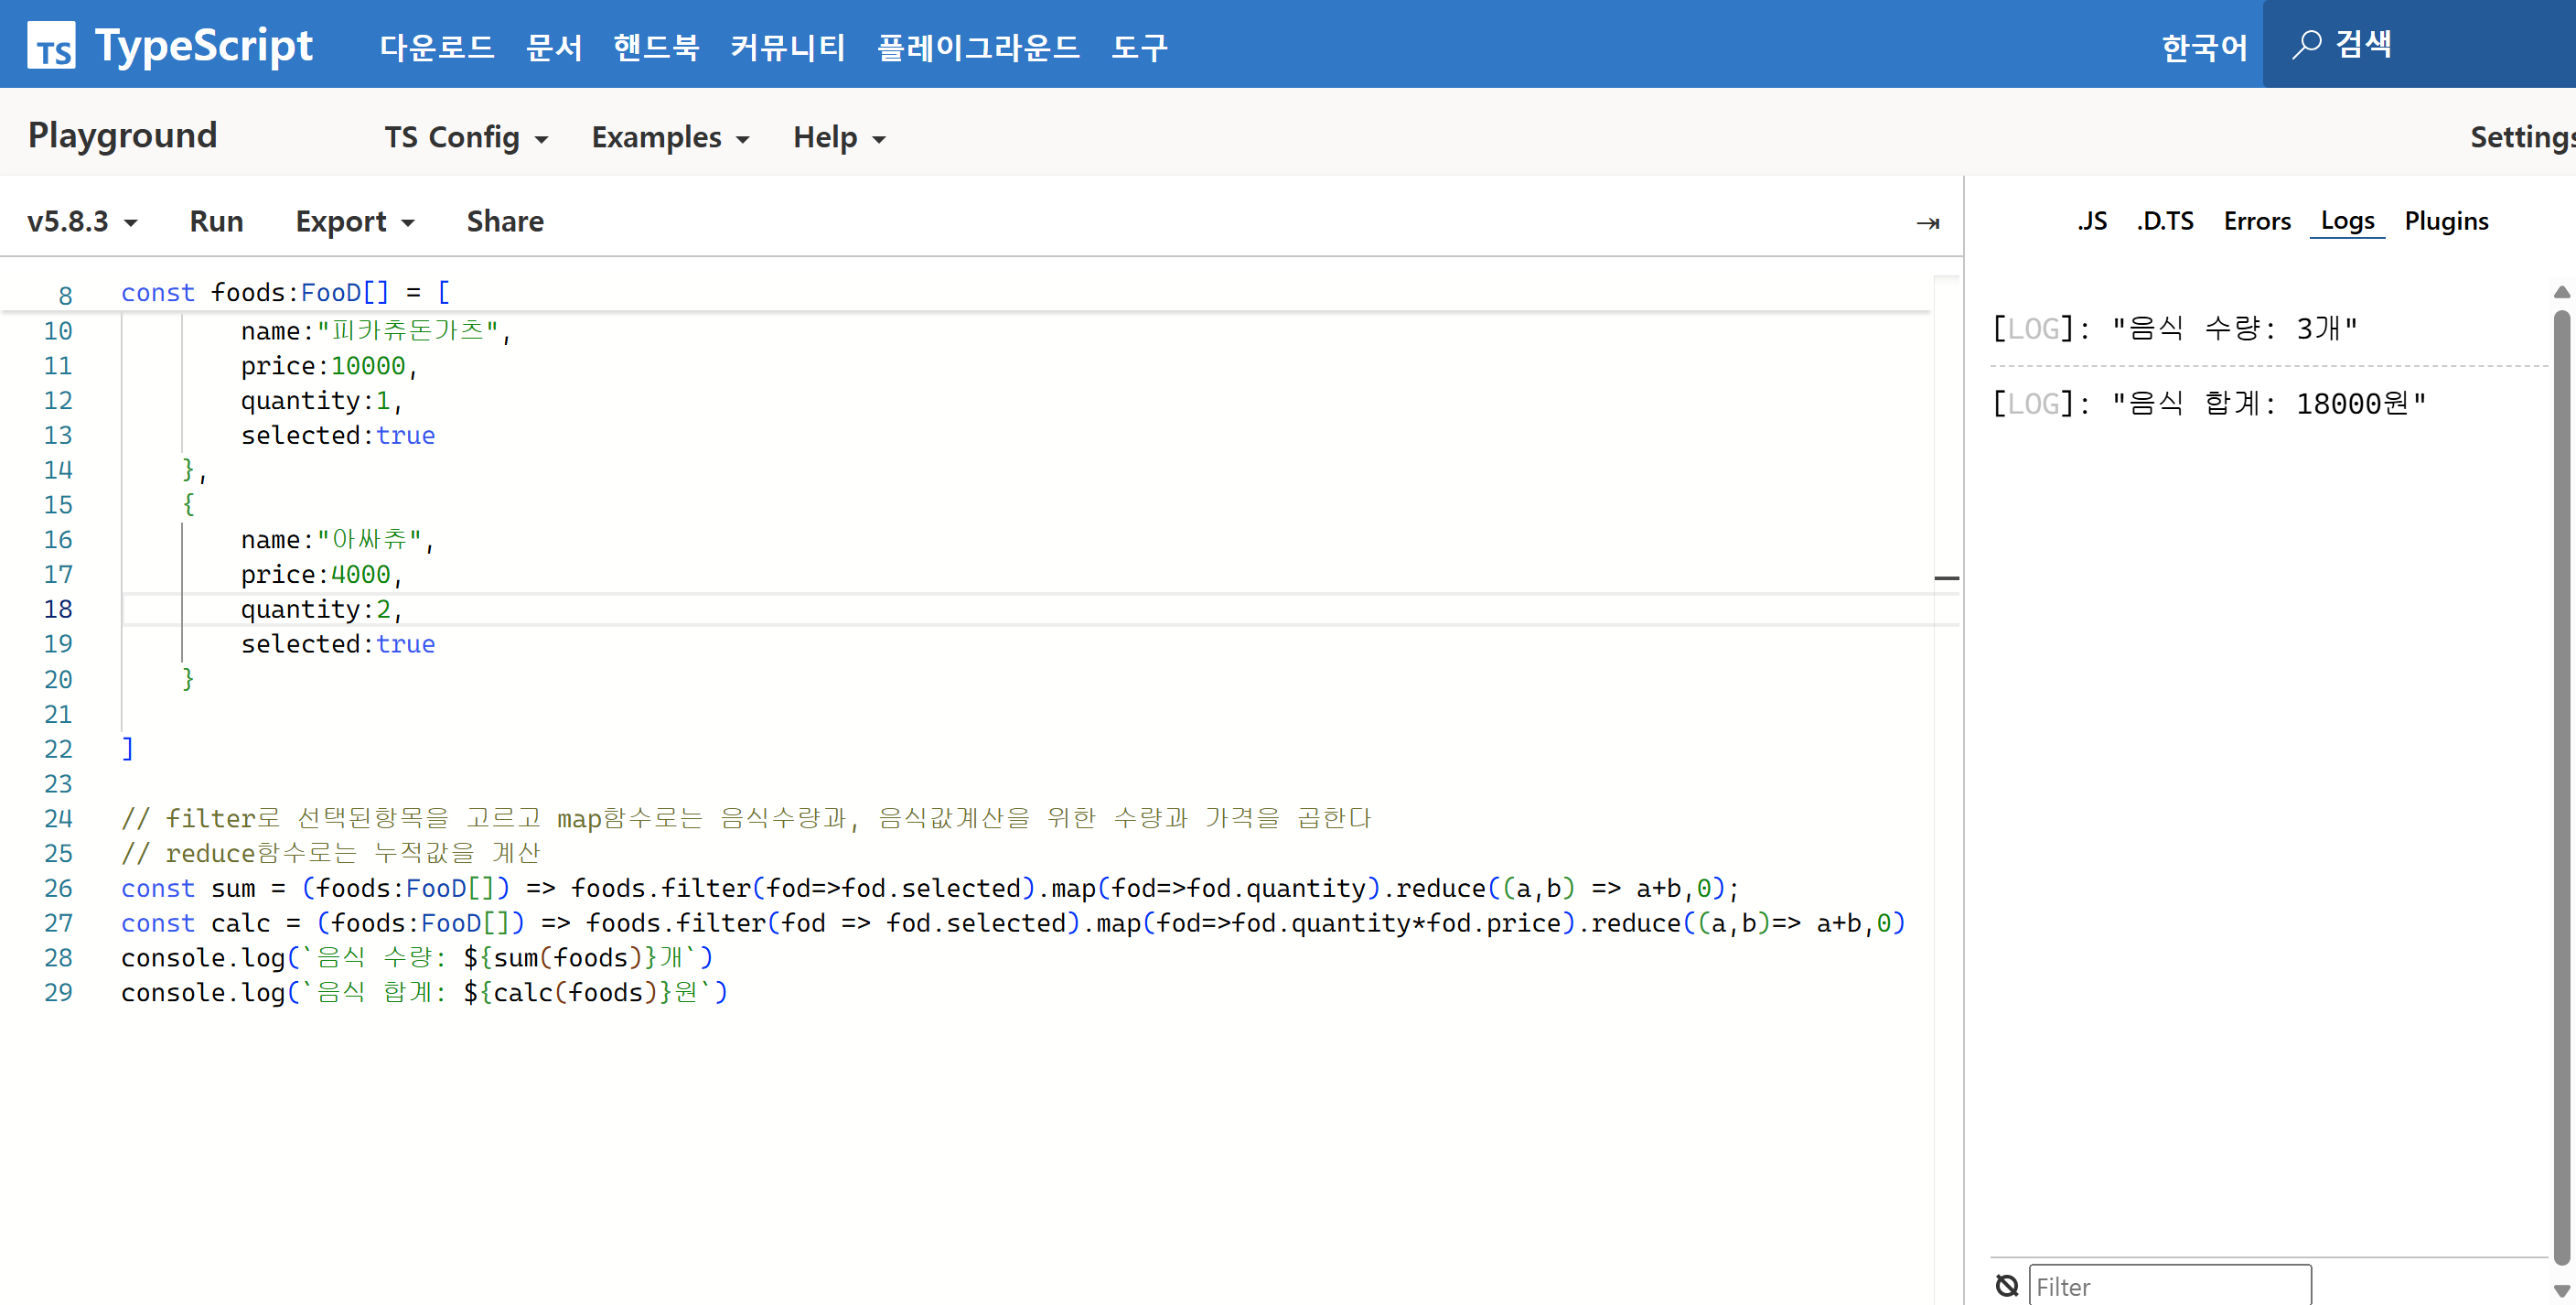Viewport: 2576px width, 1305px height.
Task: Expand the Examples menu
Action: (670, 137)
